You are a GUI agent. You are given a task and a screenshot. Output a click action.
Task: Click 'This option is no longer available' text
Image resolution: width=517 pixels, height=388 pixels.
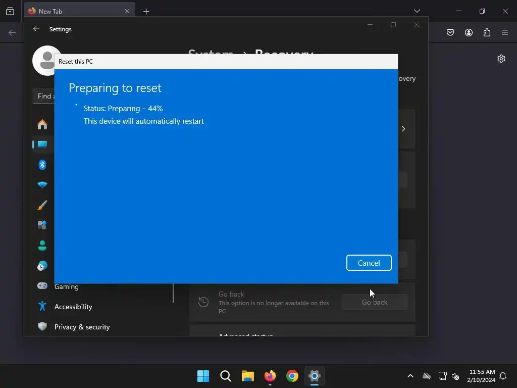click(x=274, y=307)
